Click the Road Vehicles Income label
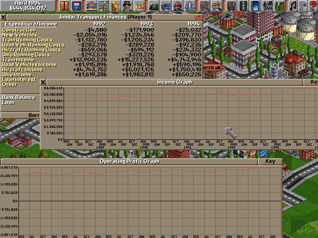Viewport: 318px width, 238px height. point(29,65)
